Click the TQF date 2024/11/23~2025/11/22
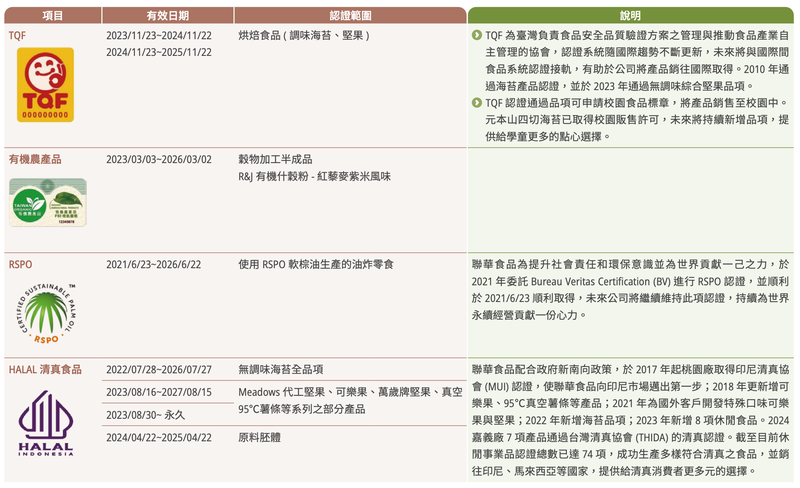 tap(158, 52)
